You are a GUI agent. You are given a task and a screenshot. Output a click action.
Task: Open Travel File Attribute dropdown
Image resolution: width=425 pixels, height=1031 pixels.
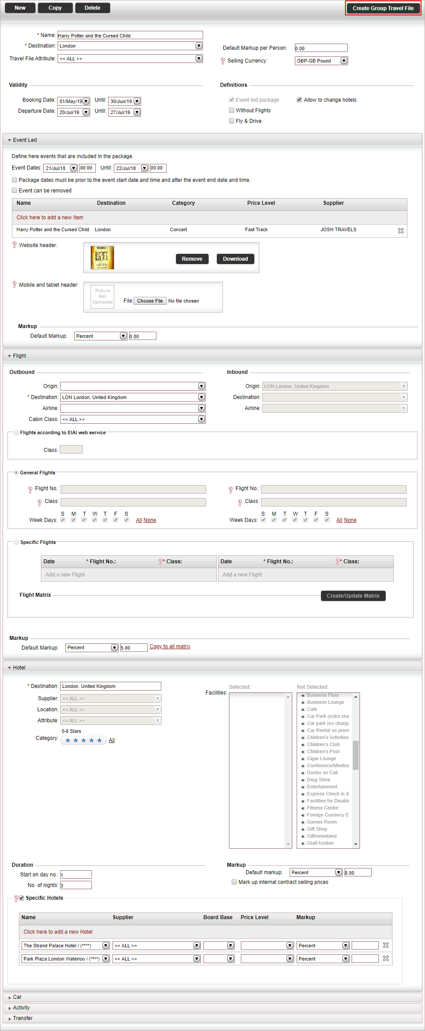click(x=199, y=59)
